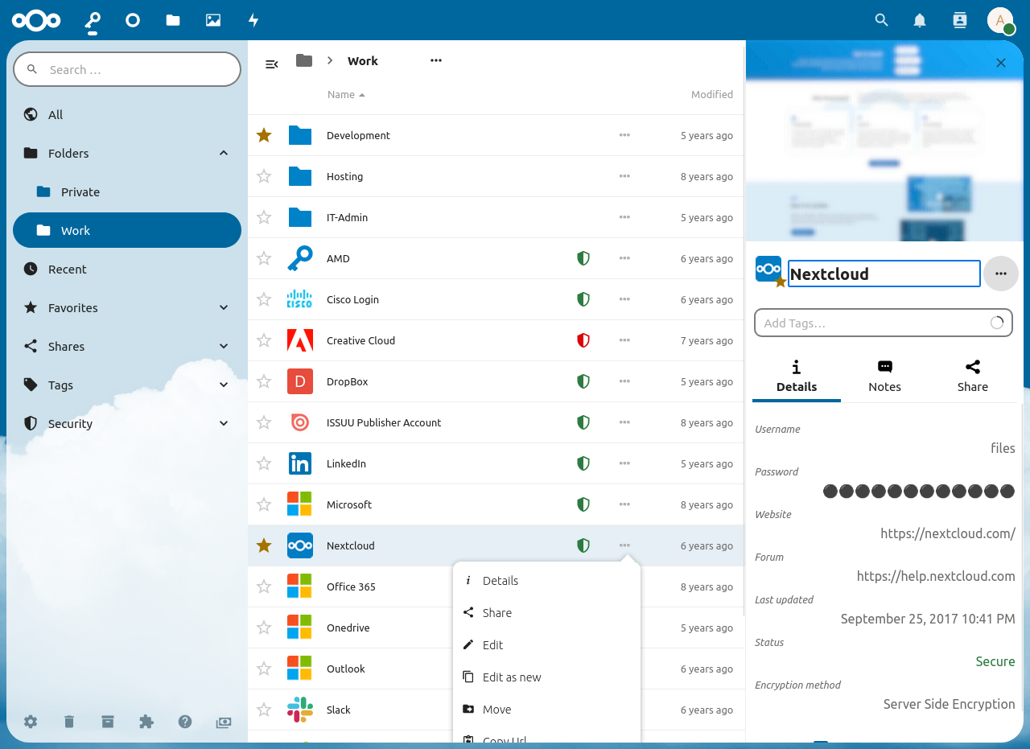Toggle favorite star for Cisco Login
Image resolution: width=1030 pixels, height=749 pixels.
click(x=264, y=299)
